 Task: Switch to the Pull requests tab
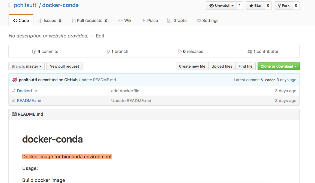[90, 20]
